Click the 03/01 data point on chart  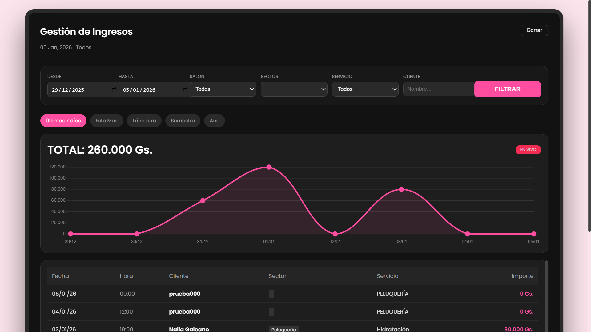coord(401,189)
